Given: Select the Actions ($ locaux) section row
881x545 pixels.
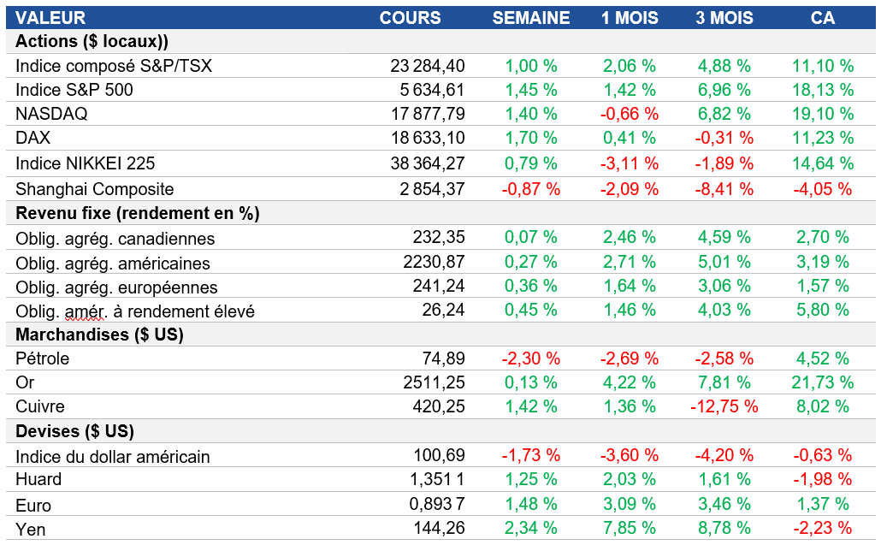Looking at the screenshot, I should point(92,42).
